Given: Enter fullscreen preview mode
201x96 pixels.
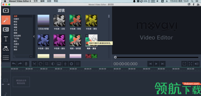Looking at the screenshot, I should [x=190, y=64].
